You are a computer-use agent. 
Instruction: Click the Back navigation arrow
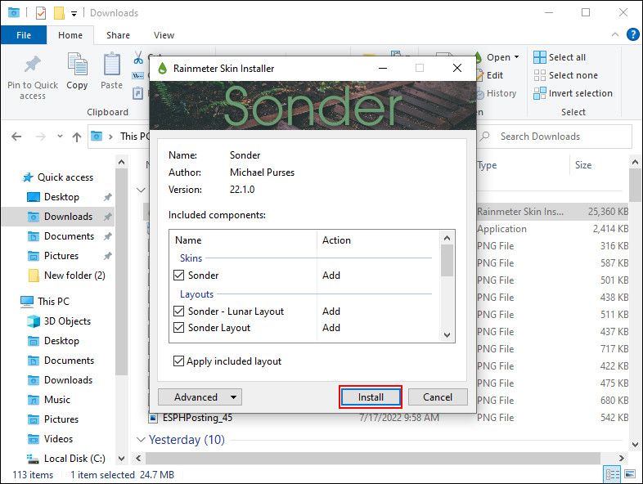tap(16, 137)
